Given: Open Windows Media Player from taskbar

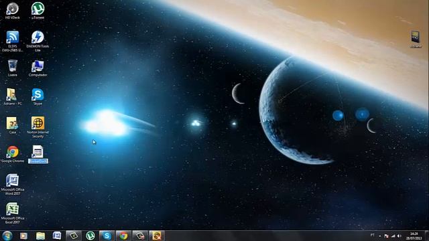Looking at the screenshot, I should click(x=24, y=236).
